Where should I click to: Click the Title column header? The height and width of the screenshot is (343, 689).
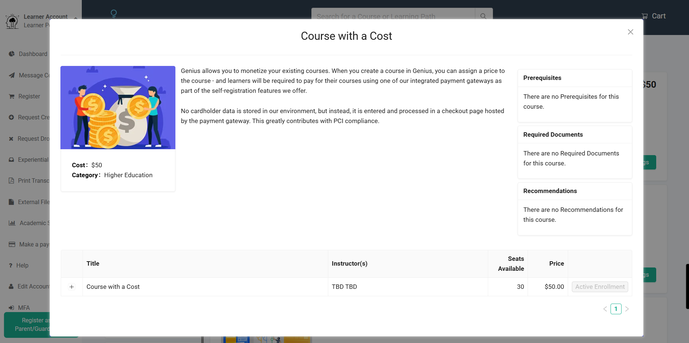click(x=93, y=264)
